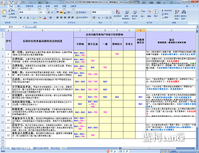
Task: Toggle middle vertical alignment
Action: pyautogui.click(x=61, y=12)
